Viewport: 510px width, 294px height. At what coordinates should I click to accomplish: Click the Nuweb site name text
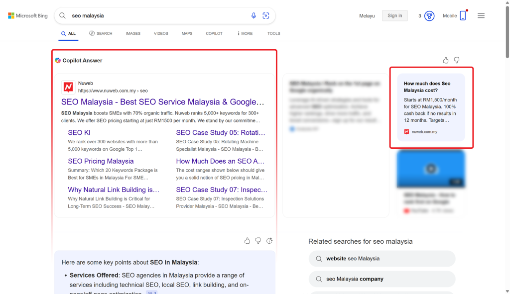[86, 83]
